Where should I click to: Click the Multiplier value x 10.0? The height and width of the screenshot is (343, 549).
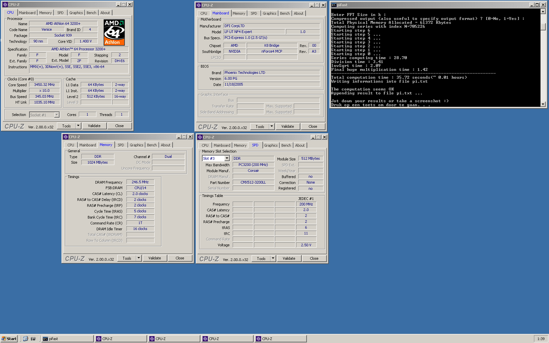(x=44, y=90)
